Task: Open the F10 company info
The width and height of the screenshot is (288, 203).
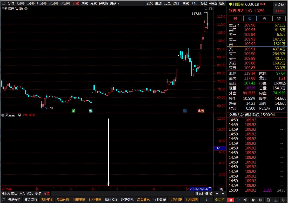Action: click(195, 3)
